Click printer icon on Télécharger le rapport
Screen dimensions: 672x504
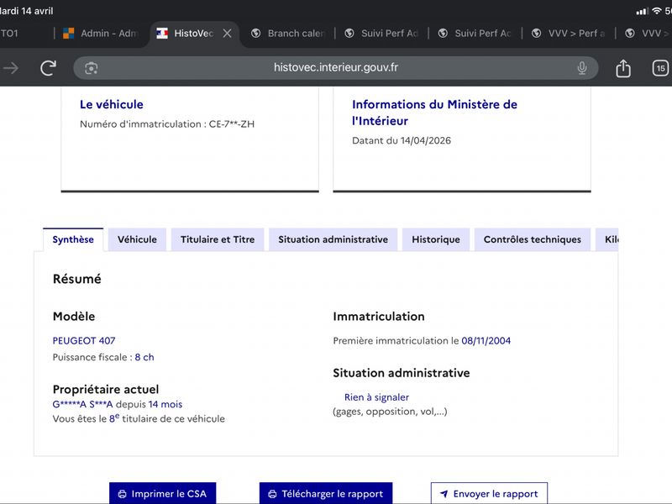pyautogui.click(x=272, y=494)
